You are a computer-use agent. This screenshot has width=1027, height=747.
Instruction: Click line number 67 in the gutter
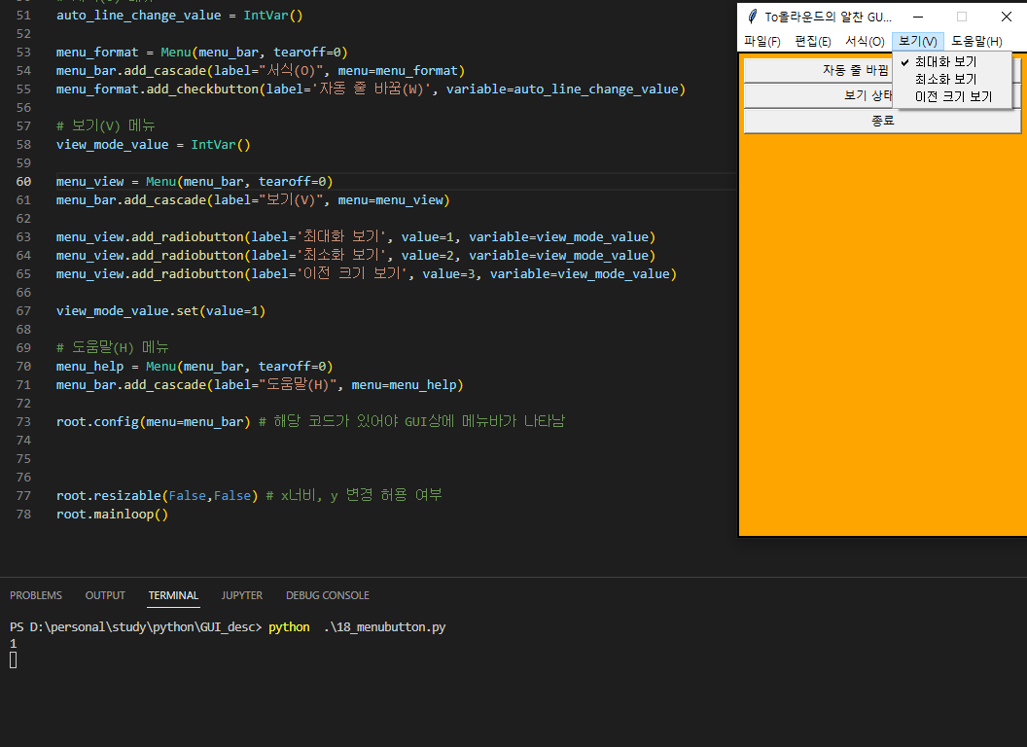(x=23, y=311)
